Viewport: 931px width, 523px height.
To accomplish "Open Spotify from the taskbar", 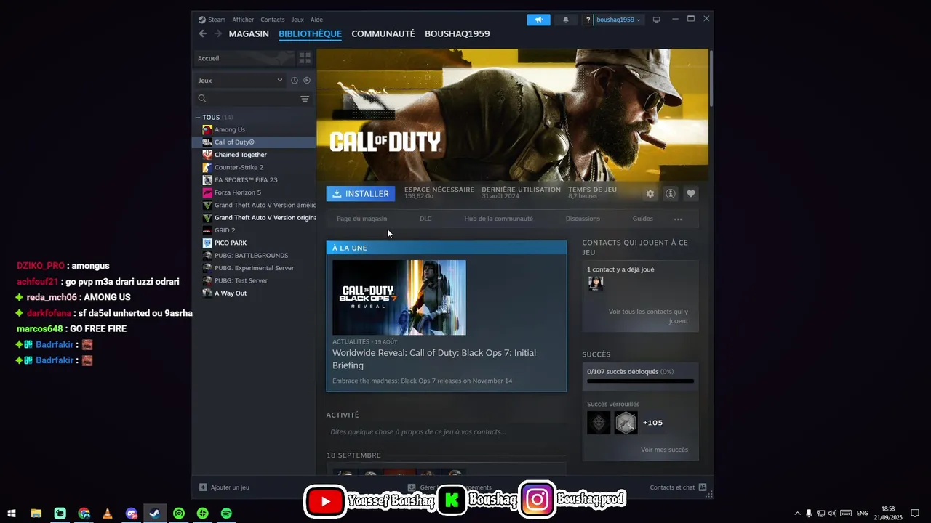I will pos(226,514).
